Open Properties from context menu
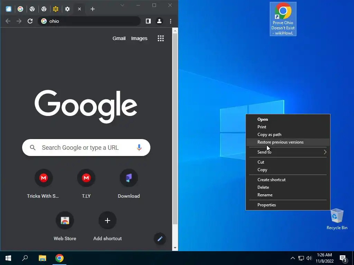Image resolution: width=354 pixels, height=265 pixels. (288, 205)
